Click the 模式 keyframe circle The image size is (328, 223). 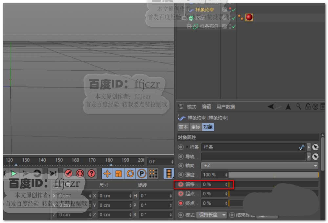point(181,215)
